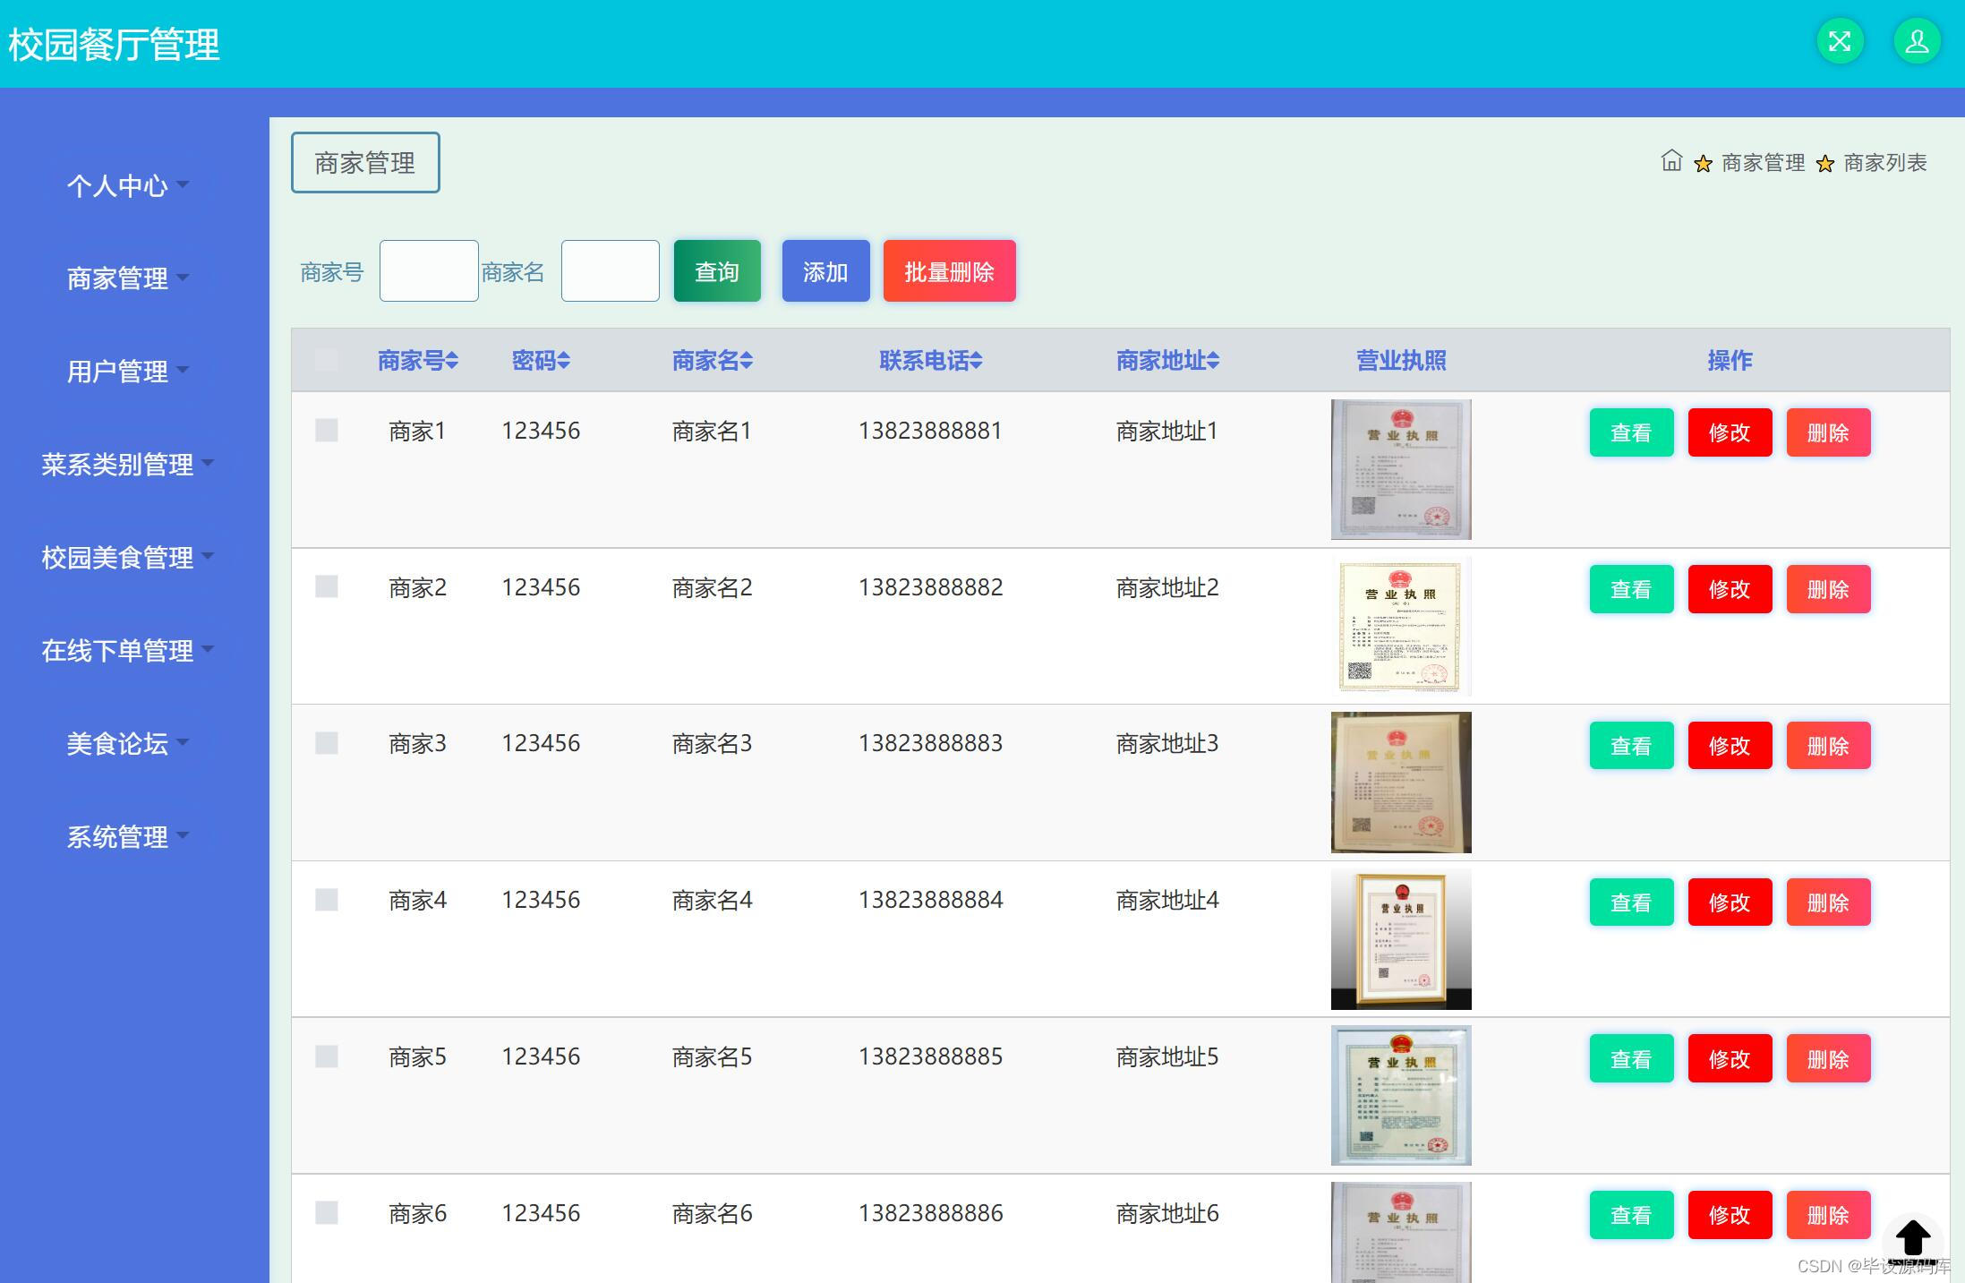
Task: Select the checkbox for 商家4 row
Action: pyautogui.click(x=327, y=900)
